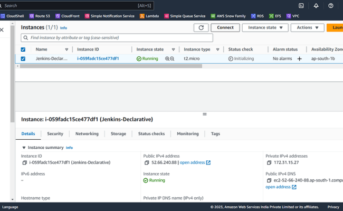
Task: Click the Alarm status column header
Action: click(x=285, y=50)
